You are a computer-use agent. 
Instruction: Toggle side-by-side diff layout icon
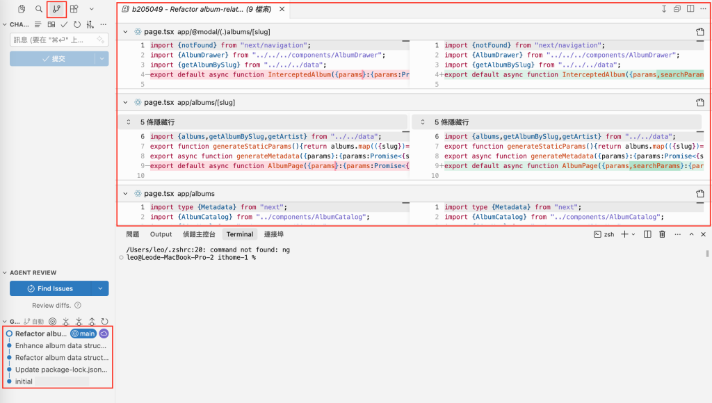pyautogui.click(x=690, y=8)
